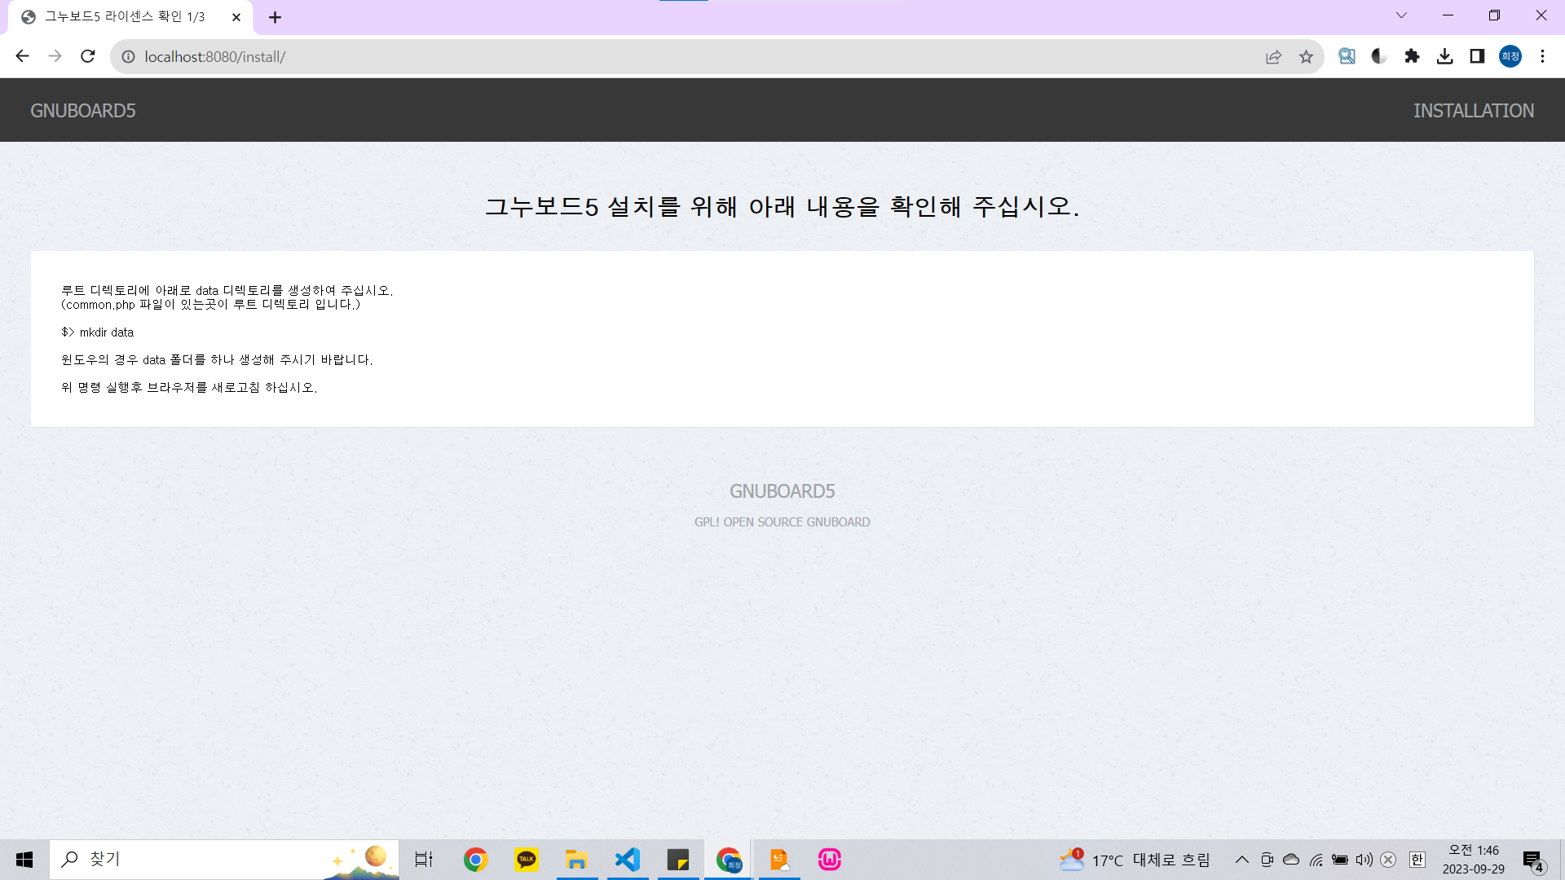Open network Wi-Fi settings tray icon
Image resolution: width=1565 pixels, height=880 pixels.
(x=1316, y=860)
